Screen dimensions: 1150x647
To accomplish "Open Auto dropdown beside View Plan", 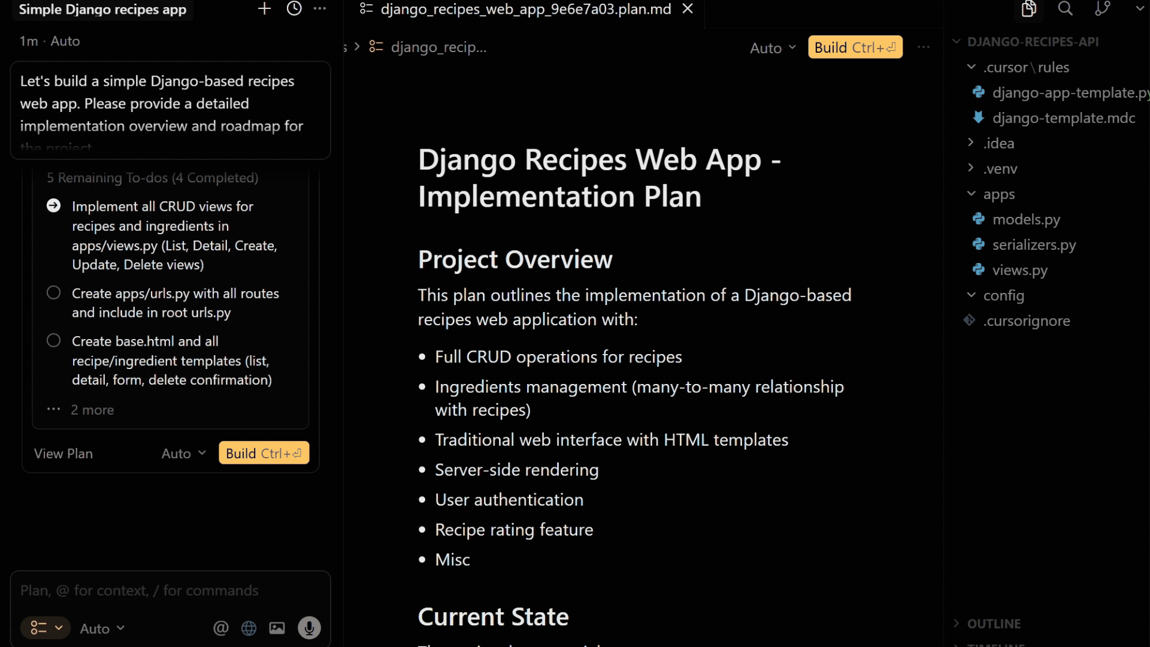I will 184,453.
